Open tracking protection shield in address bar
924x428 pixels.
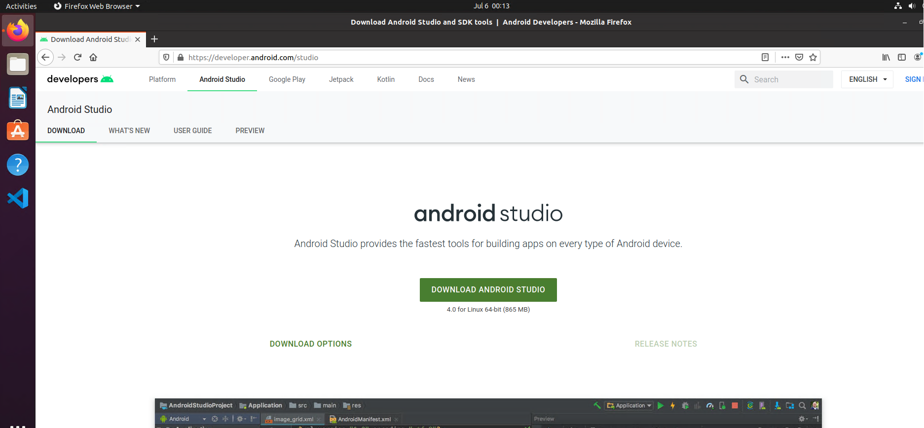tap(166, 57)
